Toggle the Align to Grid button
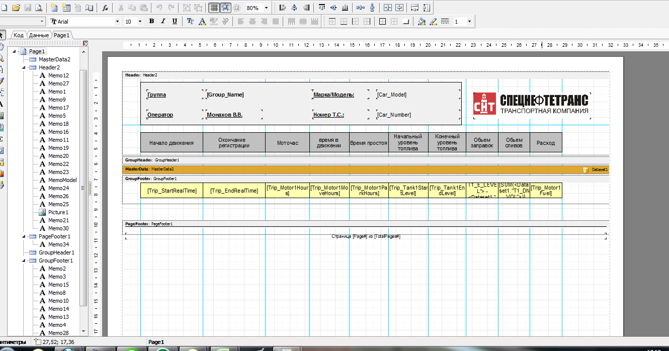 click(225, 8)
